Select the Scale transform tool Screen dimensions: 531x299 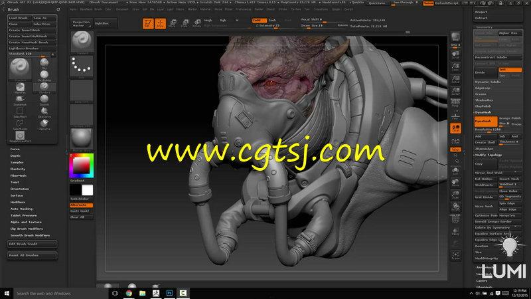point(185,23)
